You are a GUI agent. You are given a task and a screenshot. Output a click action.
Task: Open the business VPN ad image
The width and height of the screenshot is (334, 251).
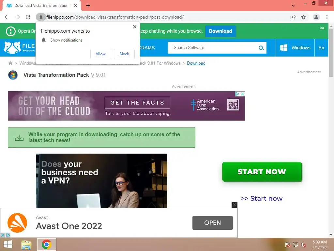102,181
